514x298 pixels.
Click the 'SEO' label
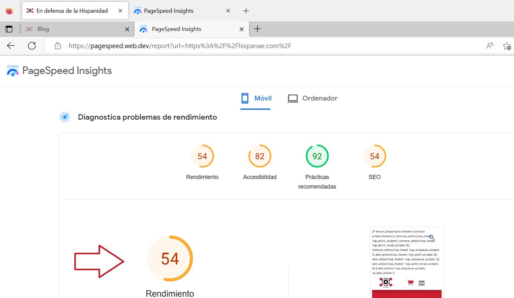[375, 177]
